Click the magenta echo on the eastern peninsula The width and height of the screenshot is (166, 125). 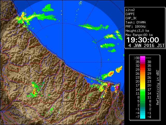coord(117,87)
